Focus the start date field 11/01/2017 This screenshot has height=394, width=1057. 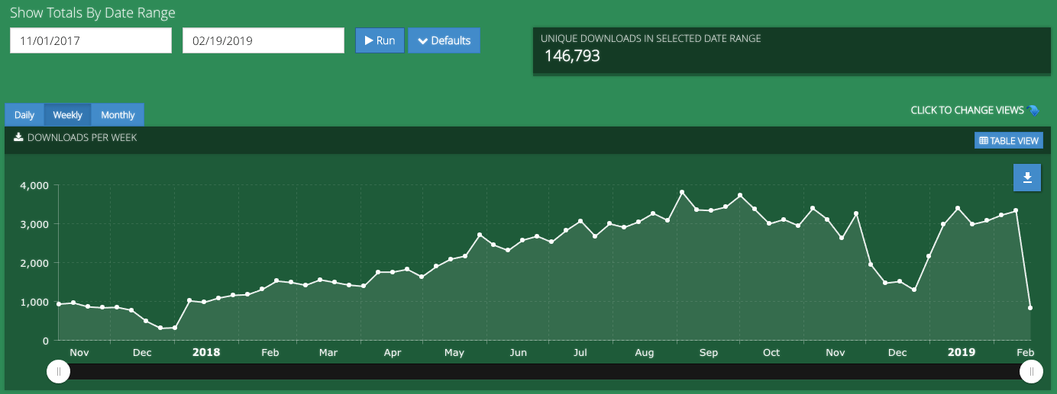coord(90,41)
